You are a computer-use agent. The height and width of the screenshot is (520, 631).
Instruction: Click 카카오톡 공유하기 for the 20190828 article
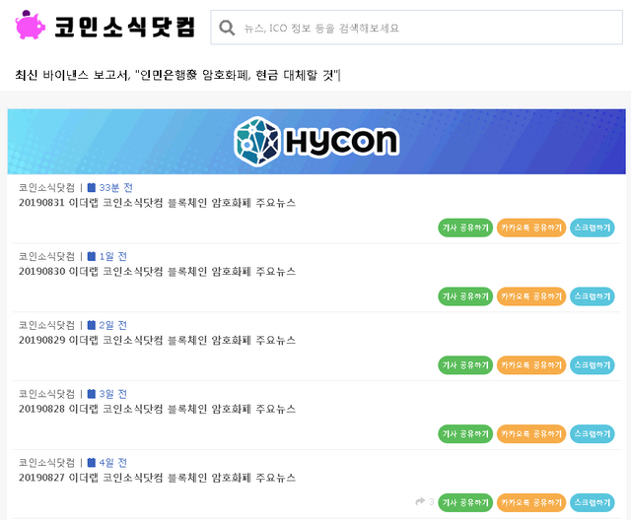click(x=531, y=434)
